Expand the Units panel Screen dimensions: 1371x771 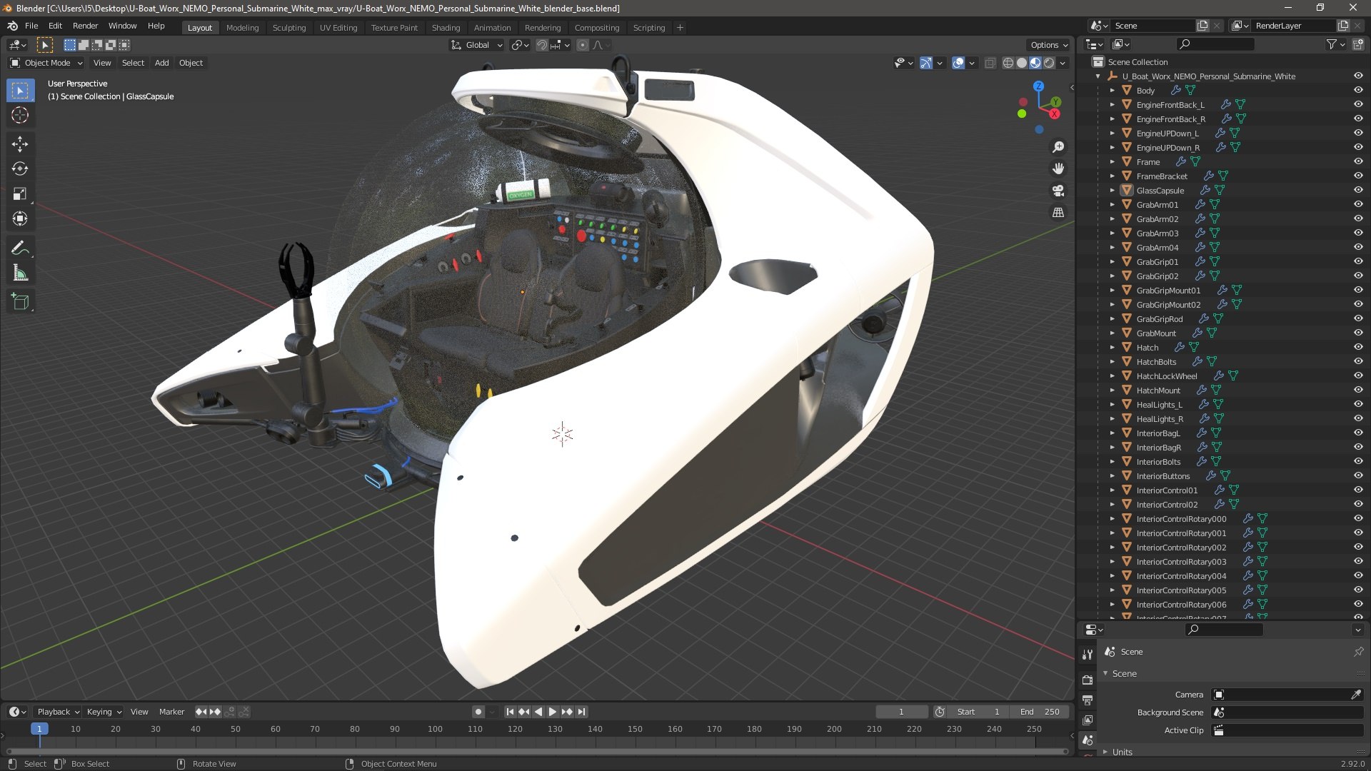1105,752
